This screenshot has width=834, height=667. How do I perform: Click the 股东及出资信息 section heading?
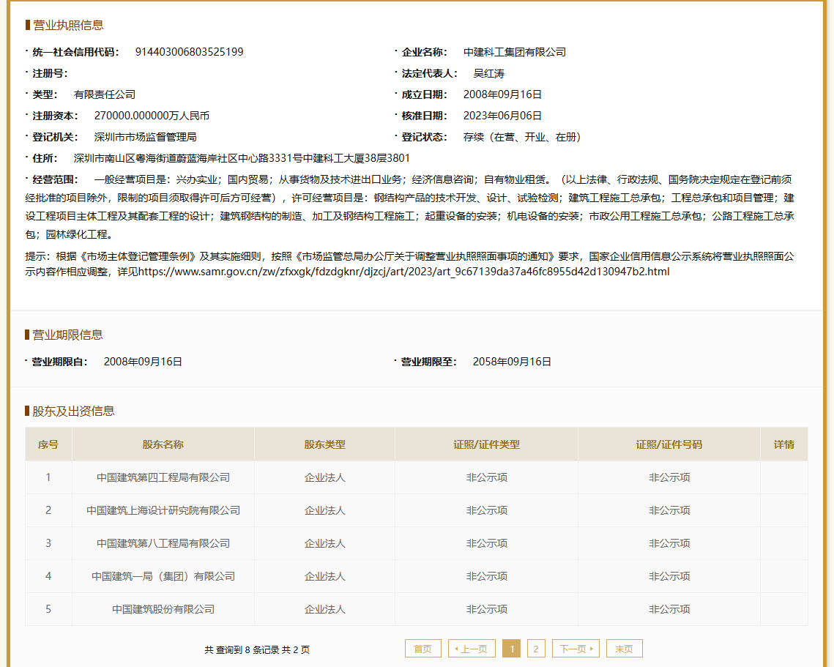click(73, 411)
